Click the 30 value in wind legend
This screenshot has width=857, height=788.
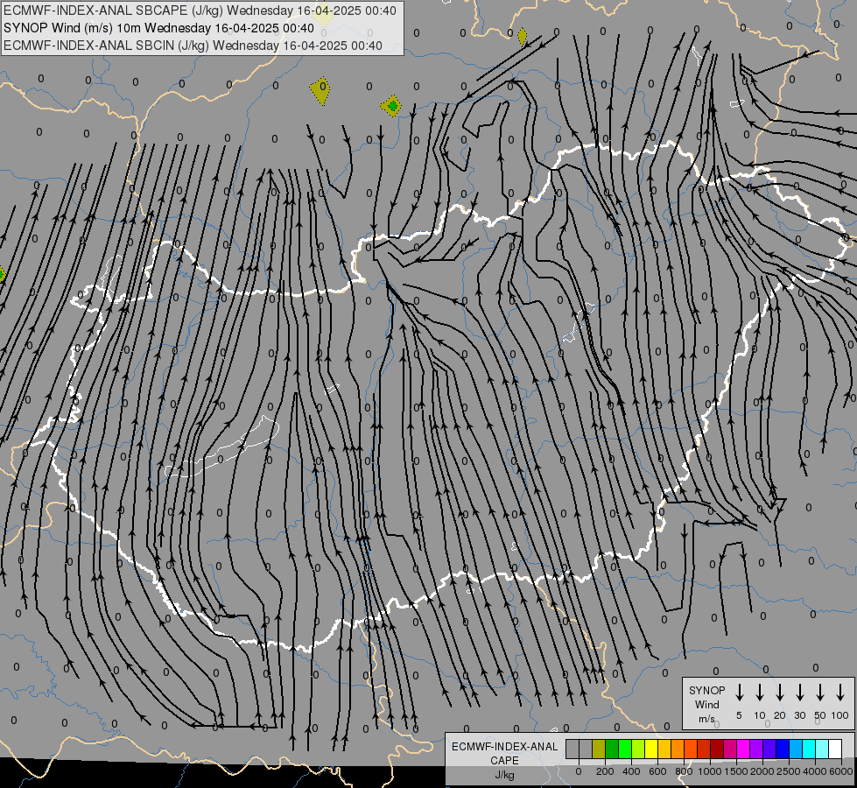click(x=799, y=715)
